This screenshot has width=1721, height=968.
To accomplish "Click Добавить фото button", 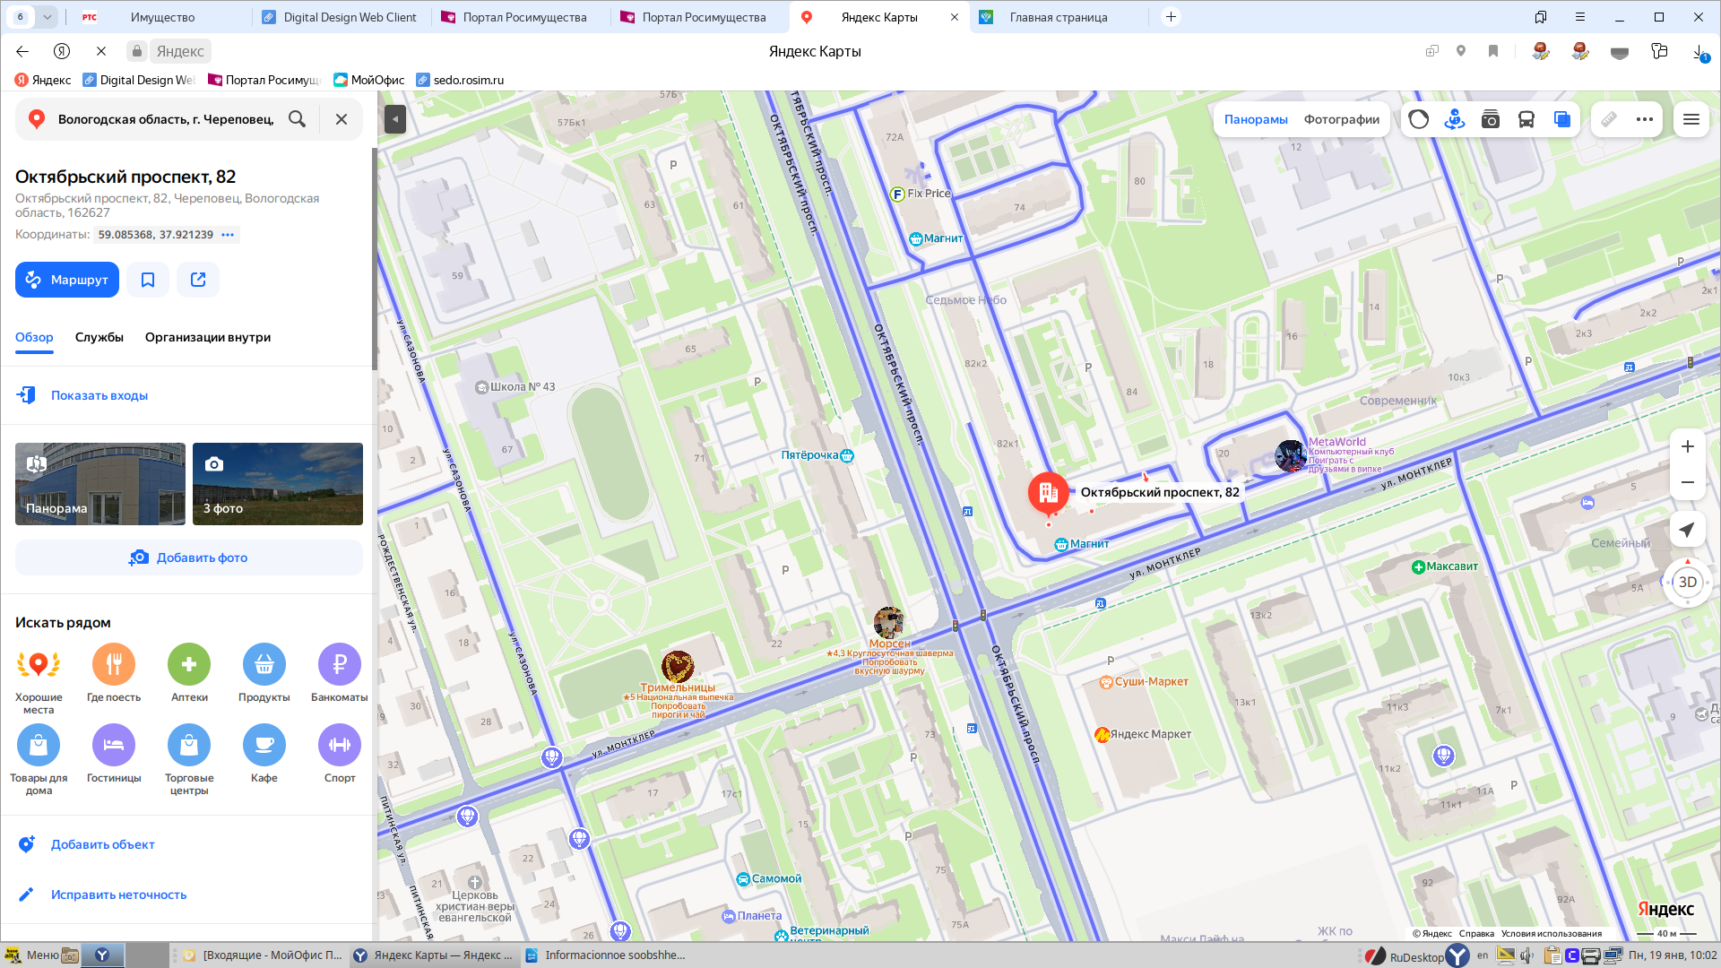I will pos(189,557).
